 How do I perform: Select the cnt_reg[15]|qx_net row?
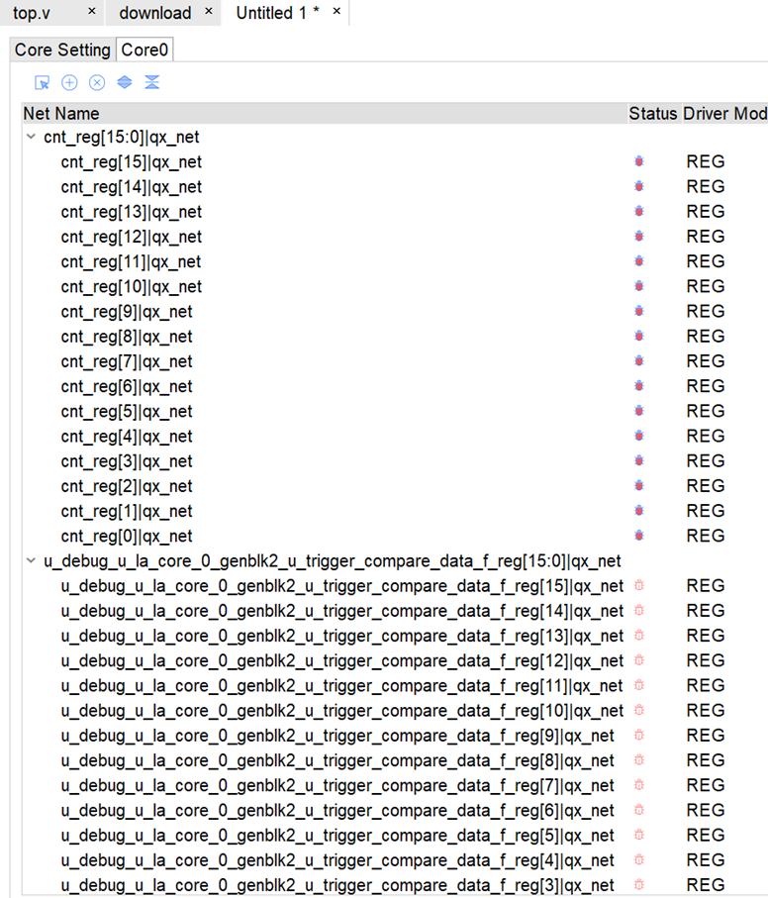tap(395, 161)
